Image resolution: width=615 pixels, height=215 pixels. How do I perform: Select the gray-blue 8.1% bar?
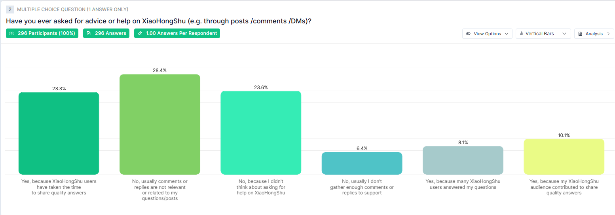coord(463,160)
